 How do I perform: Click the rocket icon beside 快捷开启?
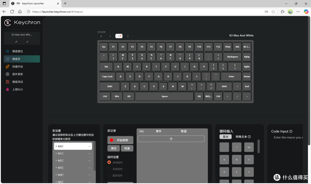coord(7,67)
